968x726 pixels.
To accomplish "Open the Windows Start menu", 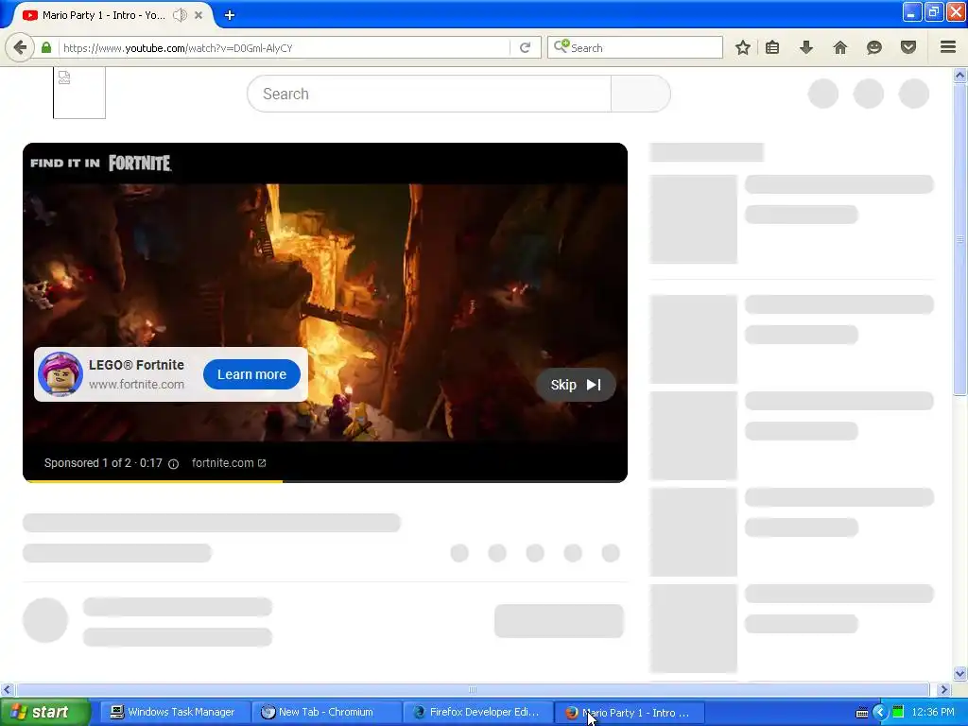I will [x=45, y=712].
